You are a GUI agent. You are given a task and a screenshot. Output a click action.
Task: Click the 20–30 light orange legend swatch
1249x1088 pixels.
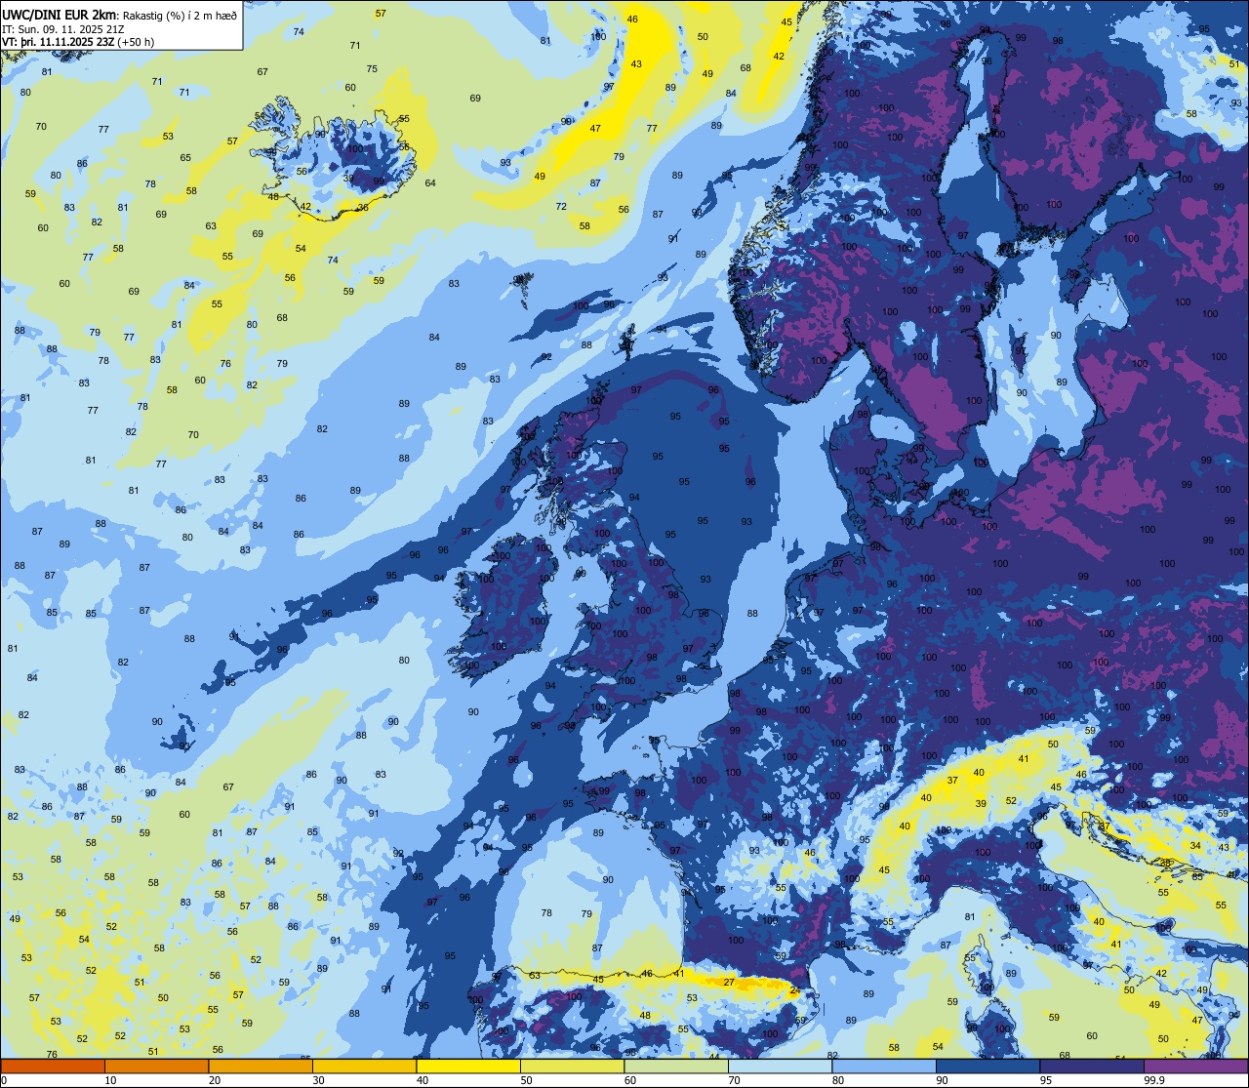[261, 1067]
